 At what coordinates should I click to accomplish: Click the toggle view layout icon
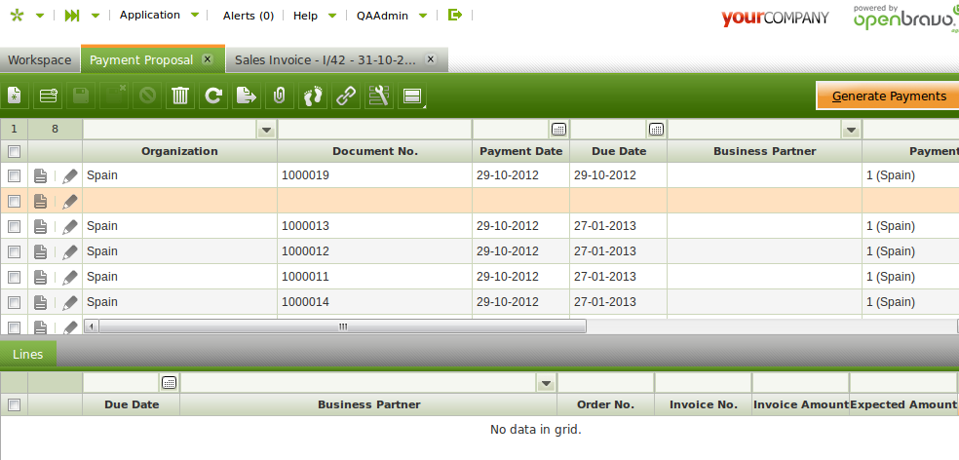(411, 96)
